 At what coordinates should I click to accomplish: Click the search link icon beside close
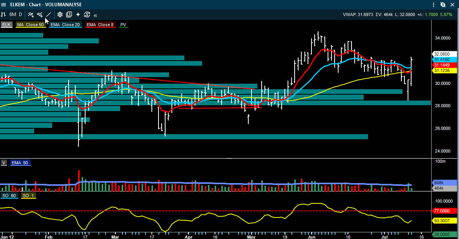(x=443, y=5)
